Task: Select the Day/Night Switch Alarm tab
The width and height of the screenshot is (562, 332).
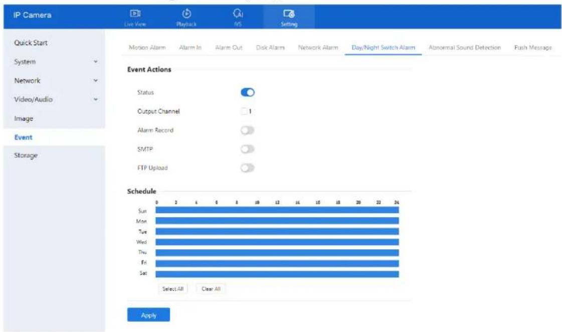Action: tap(383, 47)
